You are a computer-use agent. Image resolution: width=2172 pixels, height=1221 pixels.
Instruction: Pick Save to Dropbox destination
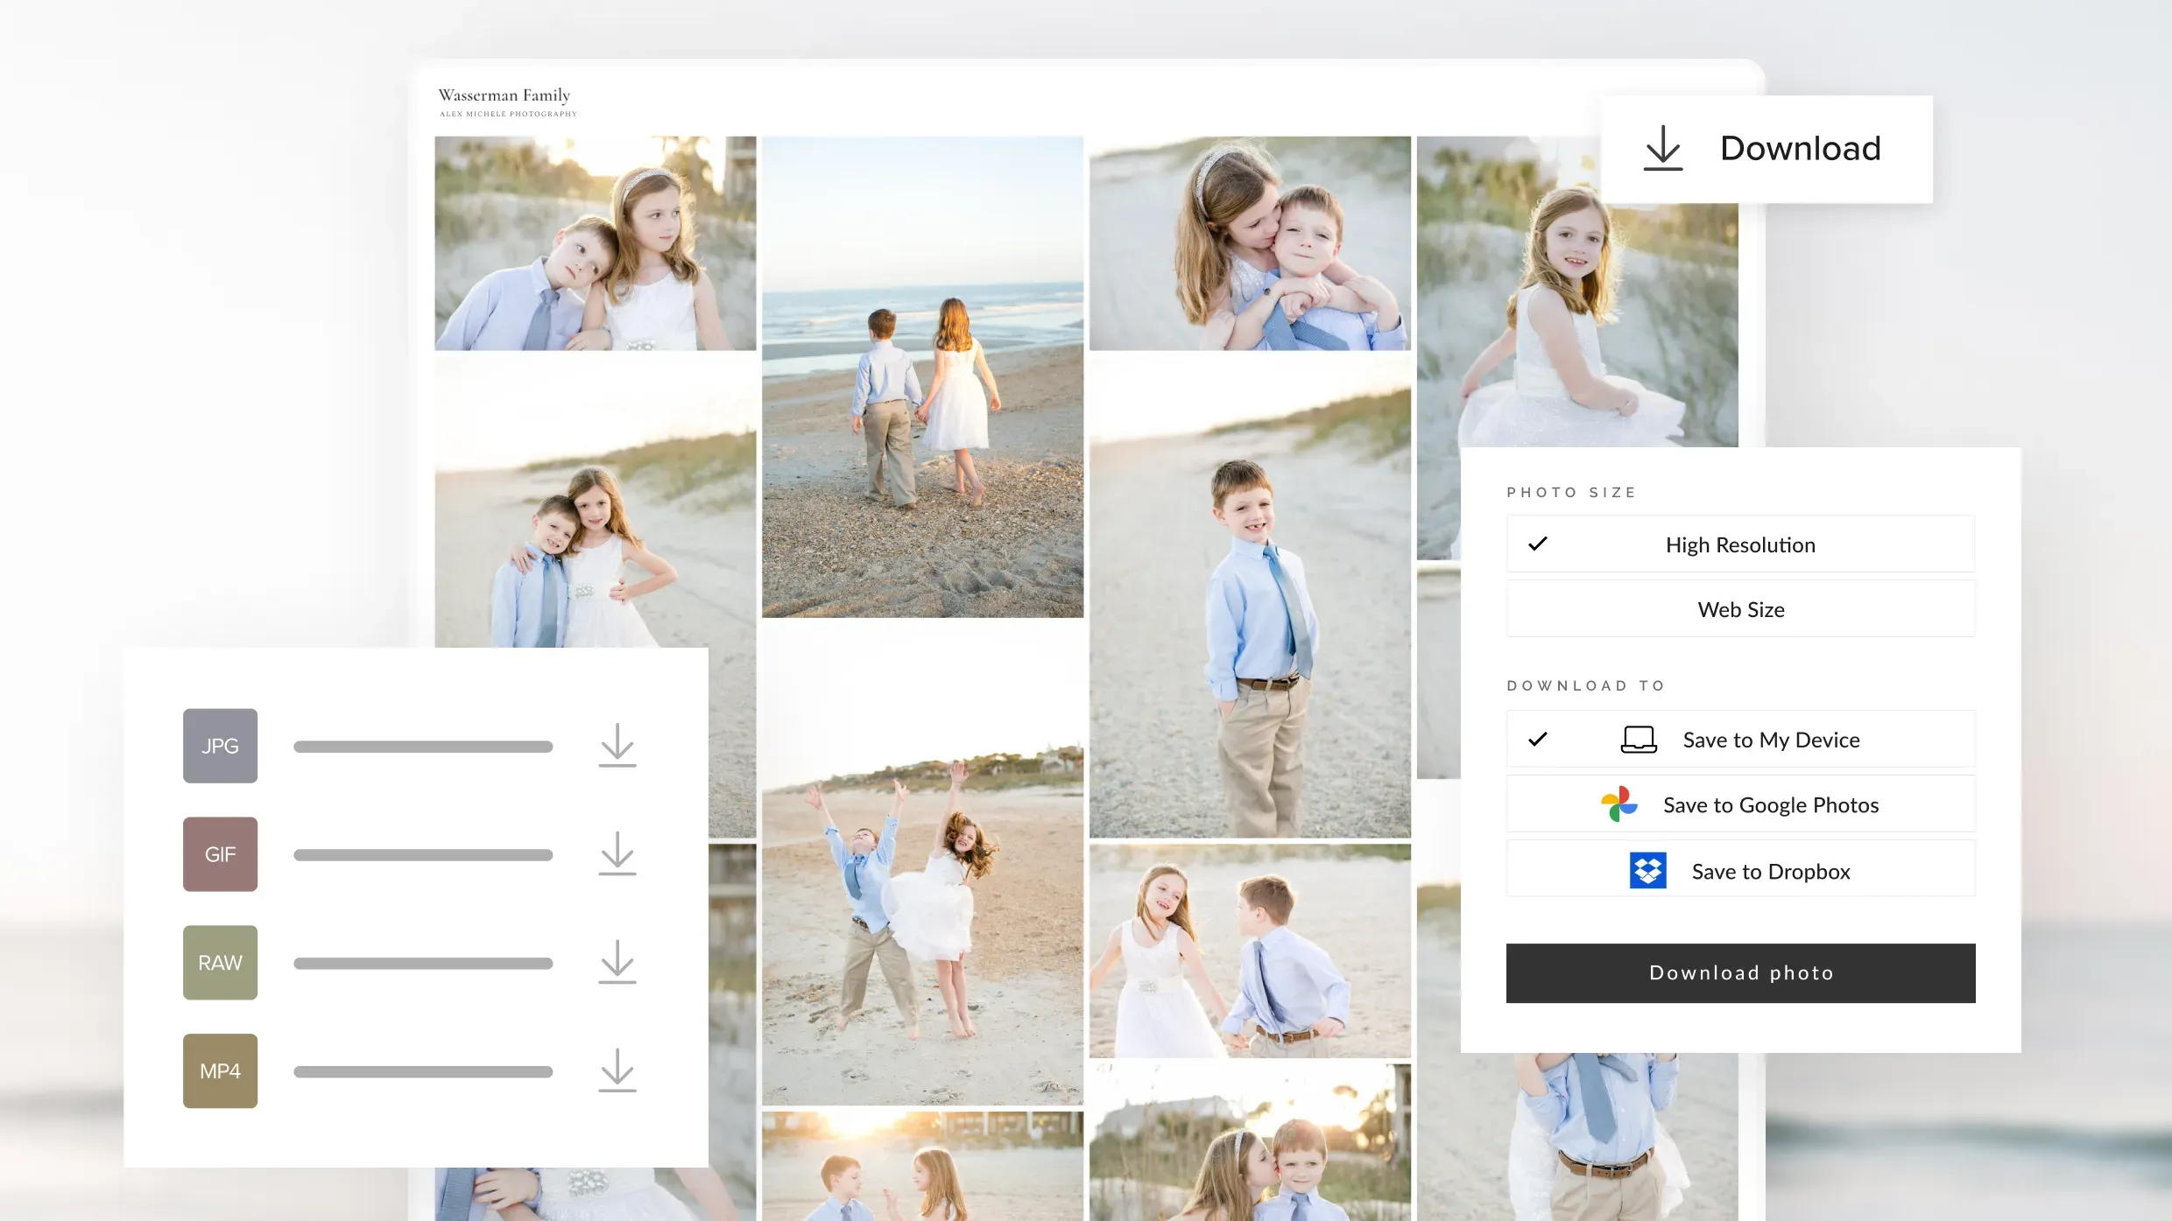click(1770, 871)
